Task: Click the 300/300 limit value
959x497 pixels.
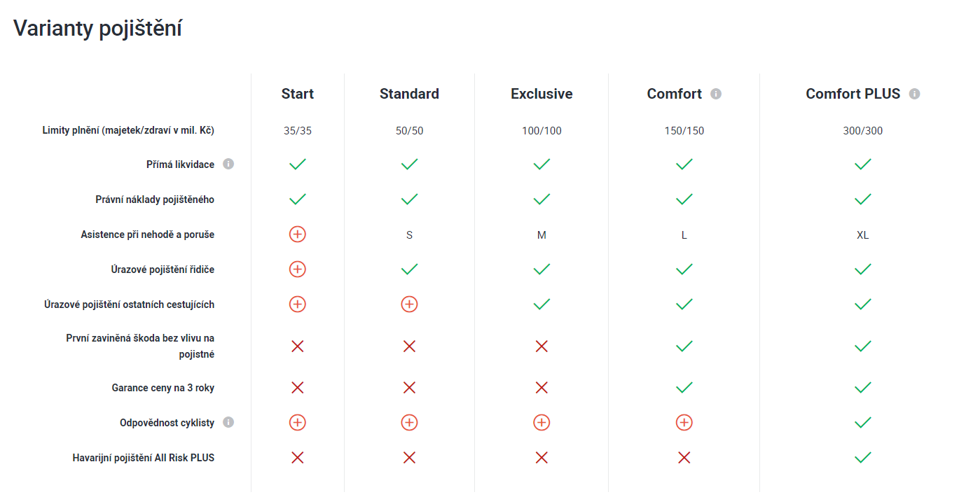Action: (863, 131)
